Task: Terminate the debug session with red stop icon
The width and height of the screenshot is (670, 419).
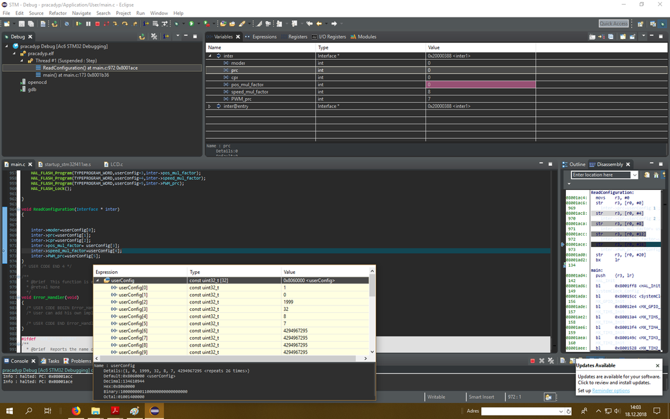Action: [97, 24]
